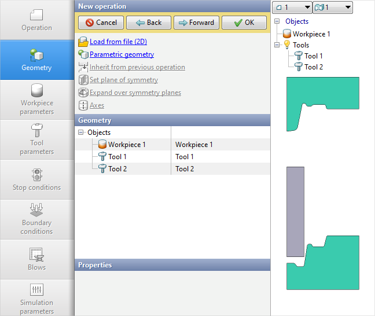Image resolution: width=375 pixels, height=316 pixels.
Task: Open the Operation sidebar section
Action: pyautogui.click(x=36, y=20)
